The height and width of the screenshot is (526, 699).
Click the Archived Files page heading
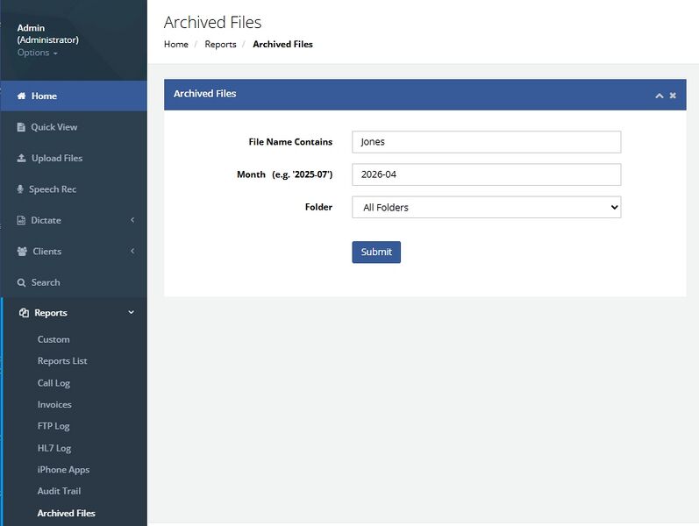(x=212, y=22)
